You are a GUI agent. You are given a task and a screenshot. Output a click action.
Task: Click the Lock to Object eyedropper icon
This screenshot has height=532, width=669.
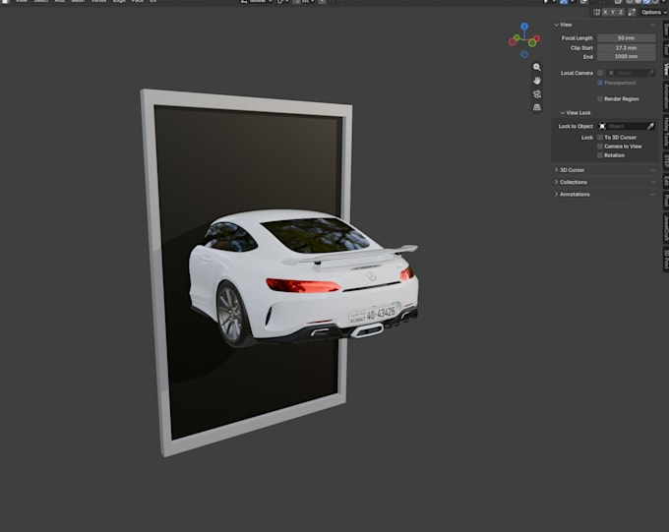tap(650, 126)
